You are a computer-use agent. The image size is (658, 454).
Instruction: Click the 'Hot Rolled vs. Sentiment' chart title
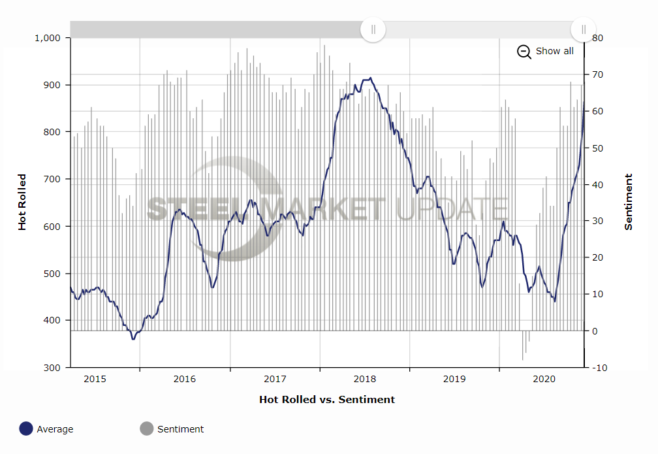[326, 399]
